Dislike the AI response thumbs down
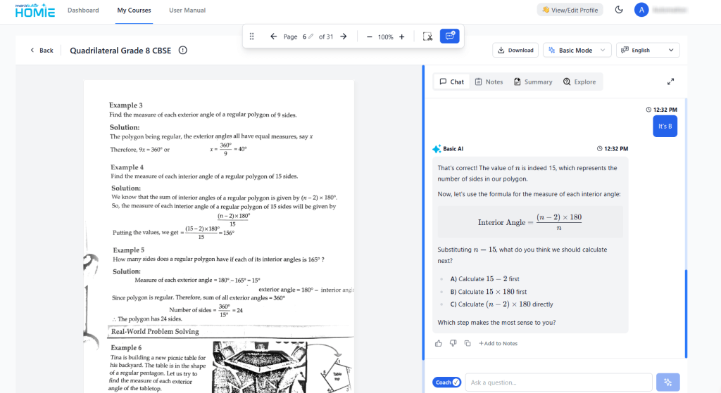Screen dimensions: 721x393 pyautogui.click(x=453, y=343)
